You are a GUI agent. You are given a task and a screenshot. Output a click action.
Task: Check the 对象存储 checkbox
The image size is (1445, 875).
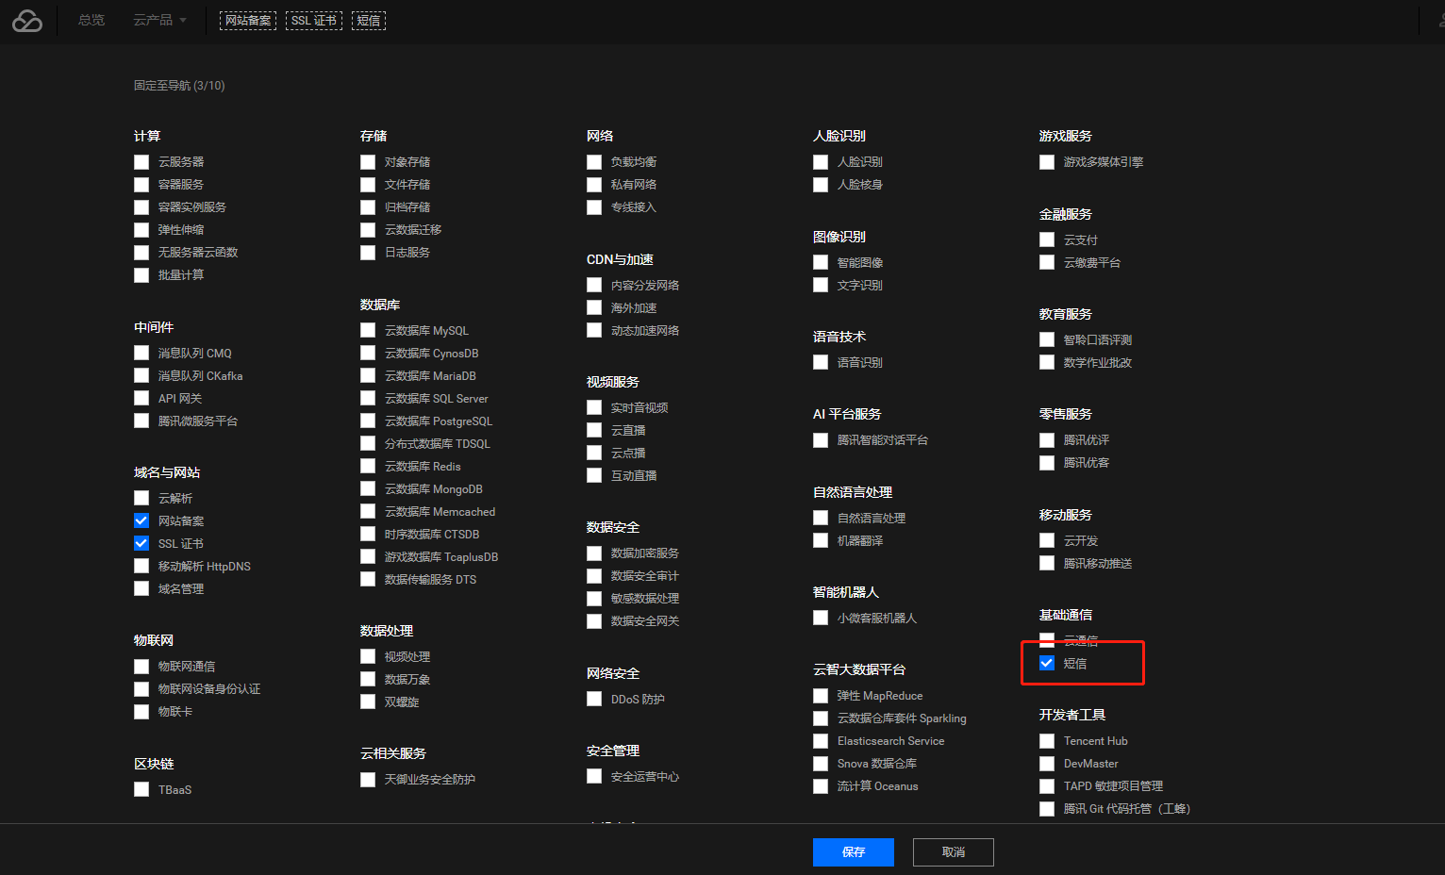point(368,162)
